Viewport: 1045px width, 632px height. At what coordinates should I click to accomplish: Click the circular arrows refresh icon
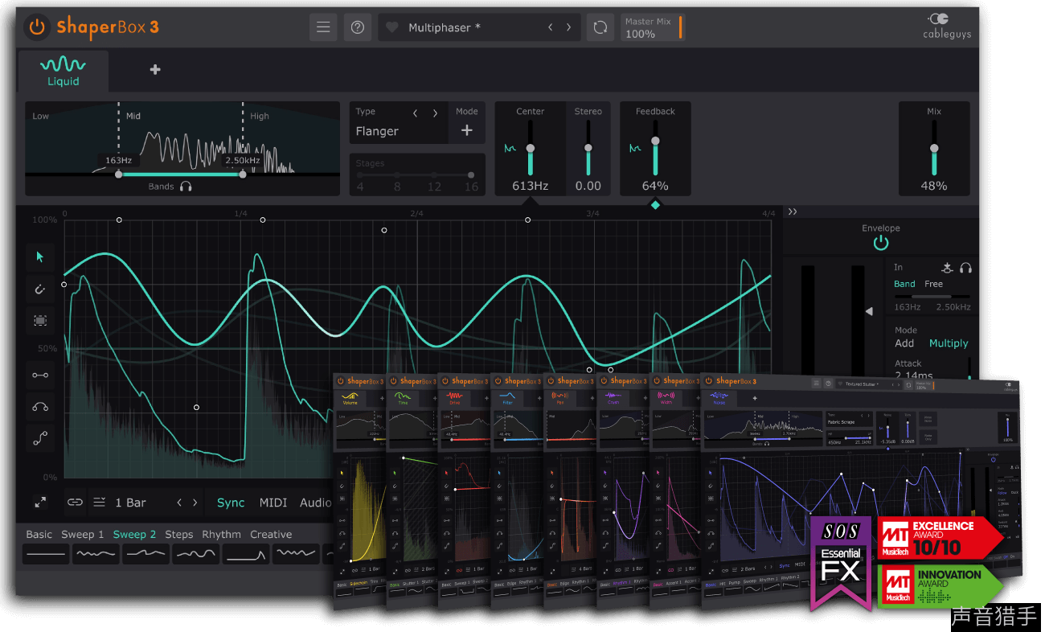coord(600,27)
